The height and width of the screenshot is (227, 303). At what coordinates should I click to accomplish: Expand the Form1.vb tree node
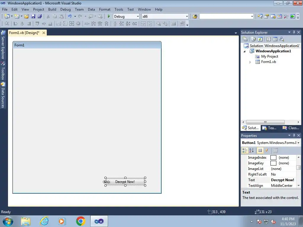tap(250, 62)
